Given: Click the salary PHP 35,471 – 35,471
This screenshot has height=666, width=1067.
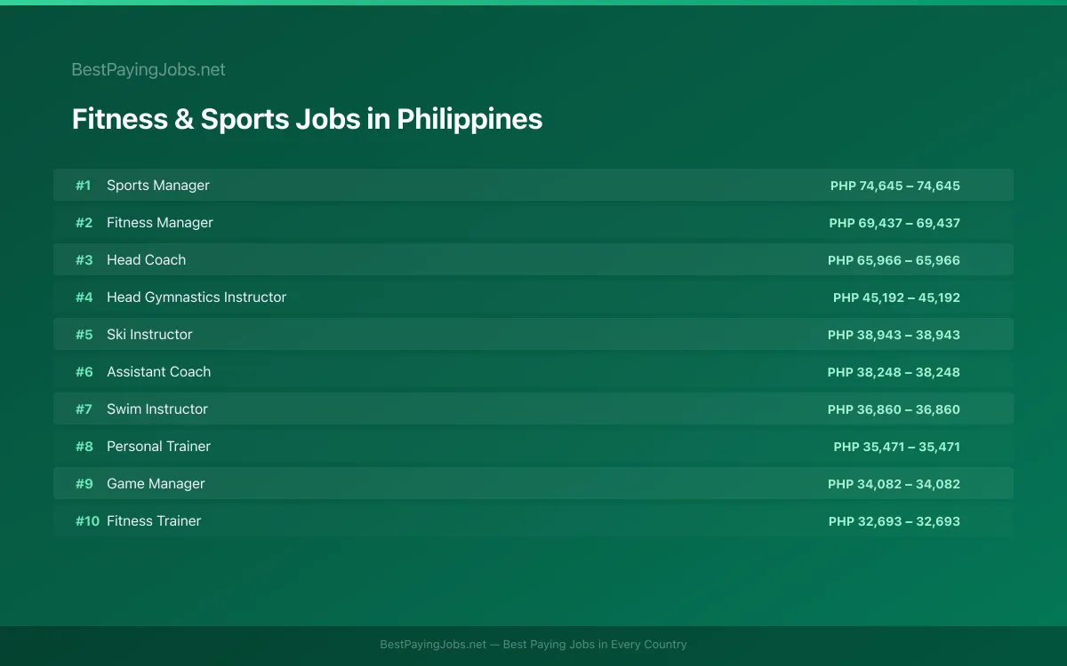Looking at the screenshot, I should coord(896,447).
